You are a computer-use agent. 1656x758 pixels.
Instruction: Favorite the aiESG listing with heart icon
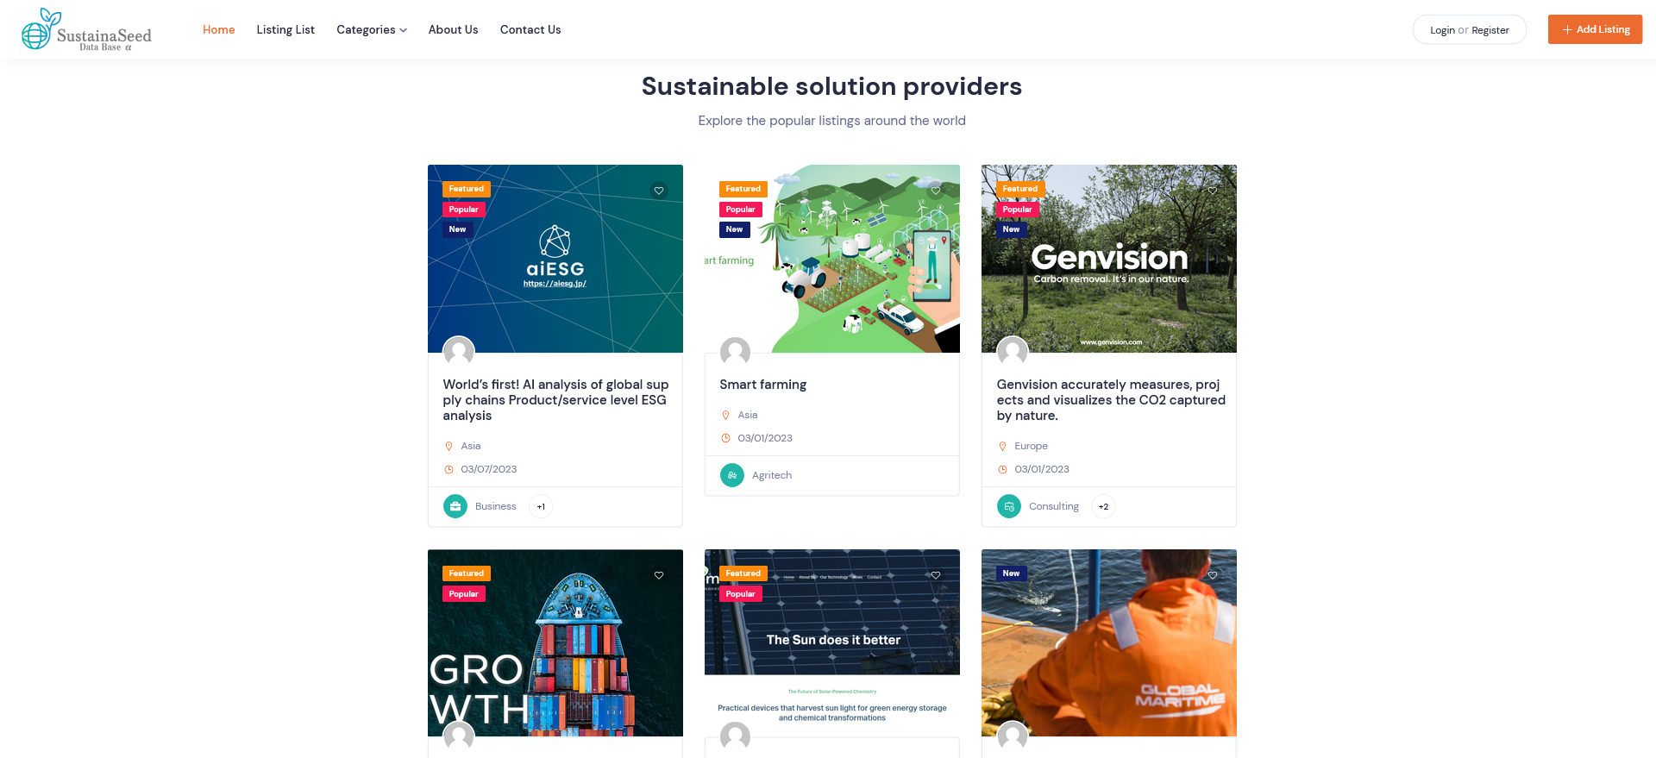(x=659, y=191)
